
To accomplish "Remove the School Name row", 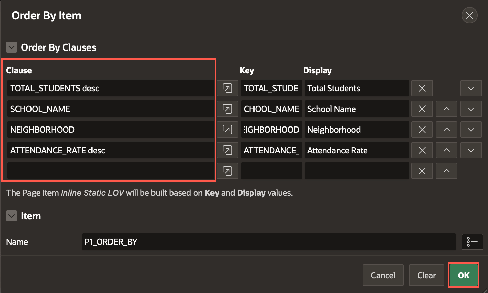I will point(422,109).
